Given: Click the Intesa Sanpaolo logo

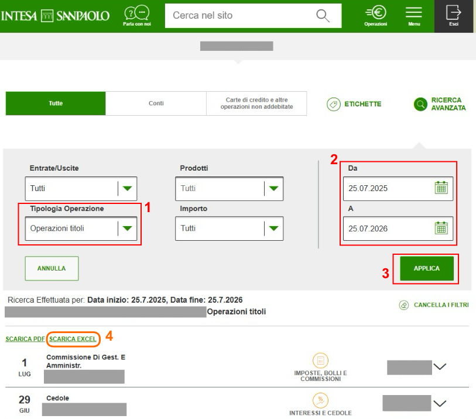Looking at the screenshot, I should pyautogui.click(x=55, y=16).
